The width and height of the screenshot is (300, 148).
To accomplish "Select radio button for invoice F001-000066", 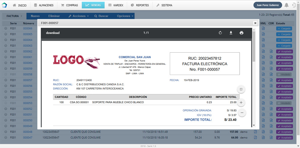I will tap(6, 29).
